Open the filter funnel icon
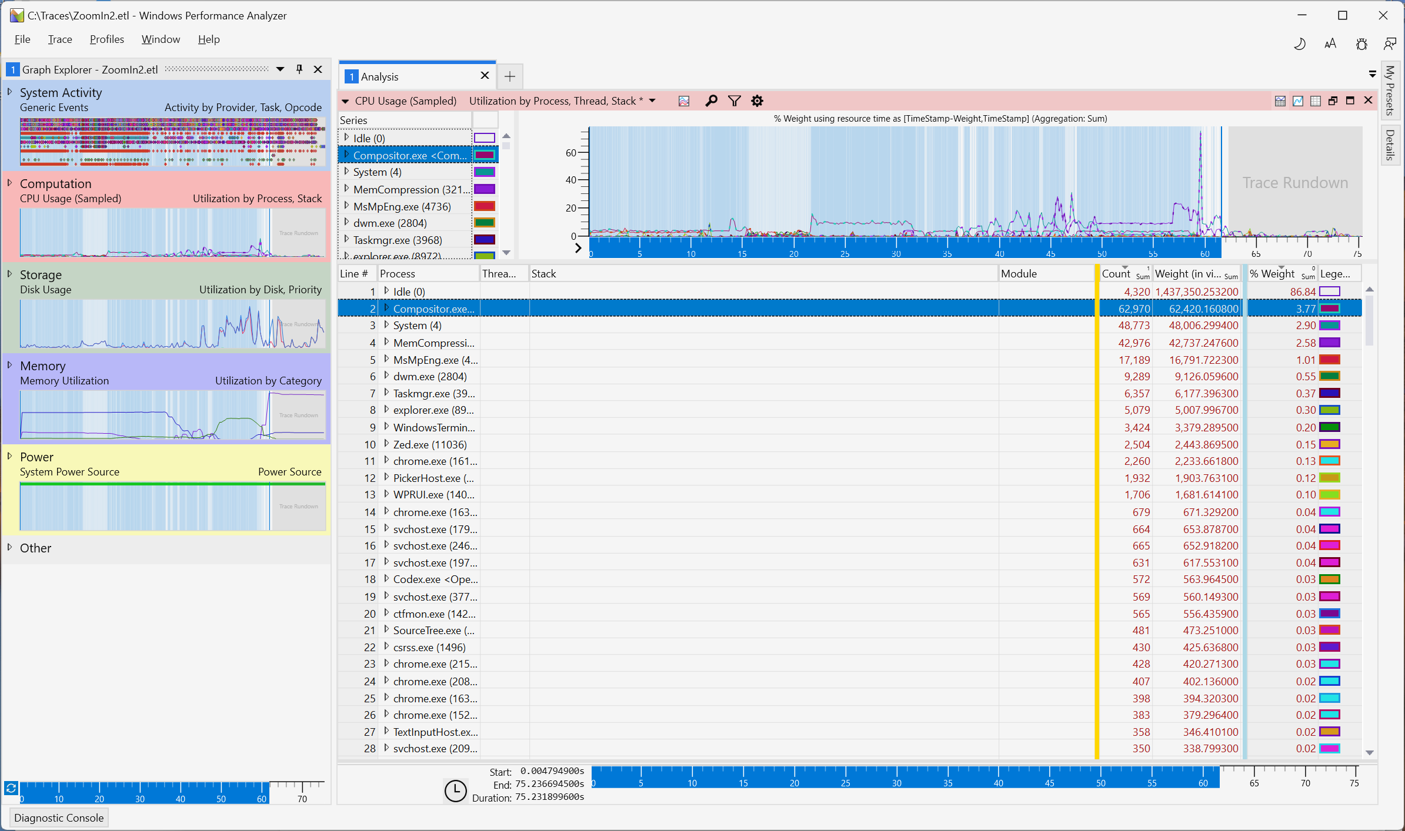 (x=734, y=101)
